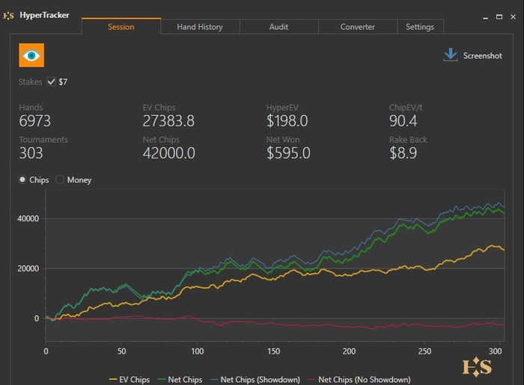The height and width of the screenshot is (385, 524).
Task: Close the HyperTracker window
Action: pos(514,16)
